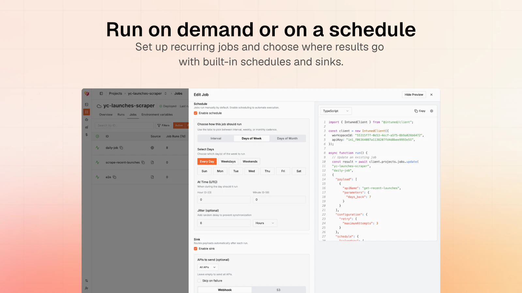Toggle Sunday in Select Days
The height and width of the screenshot is (293, 522).
point(204,171)
